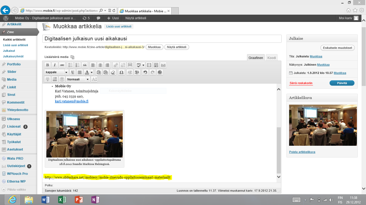Enter fullscreen writing mode
The width and height of the screenshot is (366, 205).
(x=149, y=65)
